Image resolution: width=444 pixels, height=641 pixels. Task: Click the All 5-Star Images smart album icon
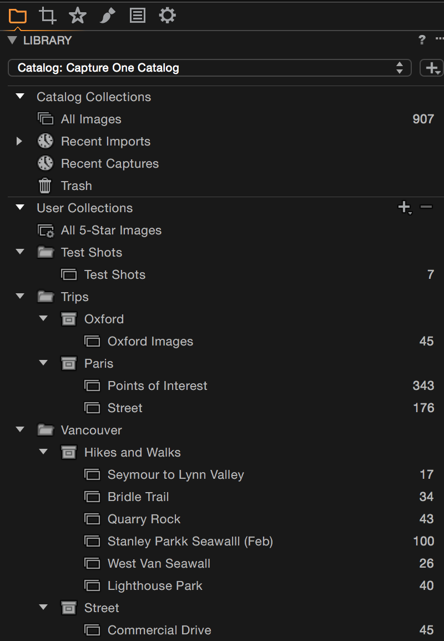pyautogui.click(x=46, y=231)
